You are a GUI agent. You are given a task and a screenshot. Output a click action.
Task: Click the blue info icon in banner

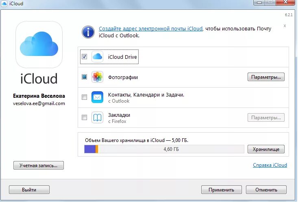pos(88,32)
